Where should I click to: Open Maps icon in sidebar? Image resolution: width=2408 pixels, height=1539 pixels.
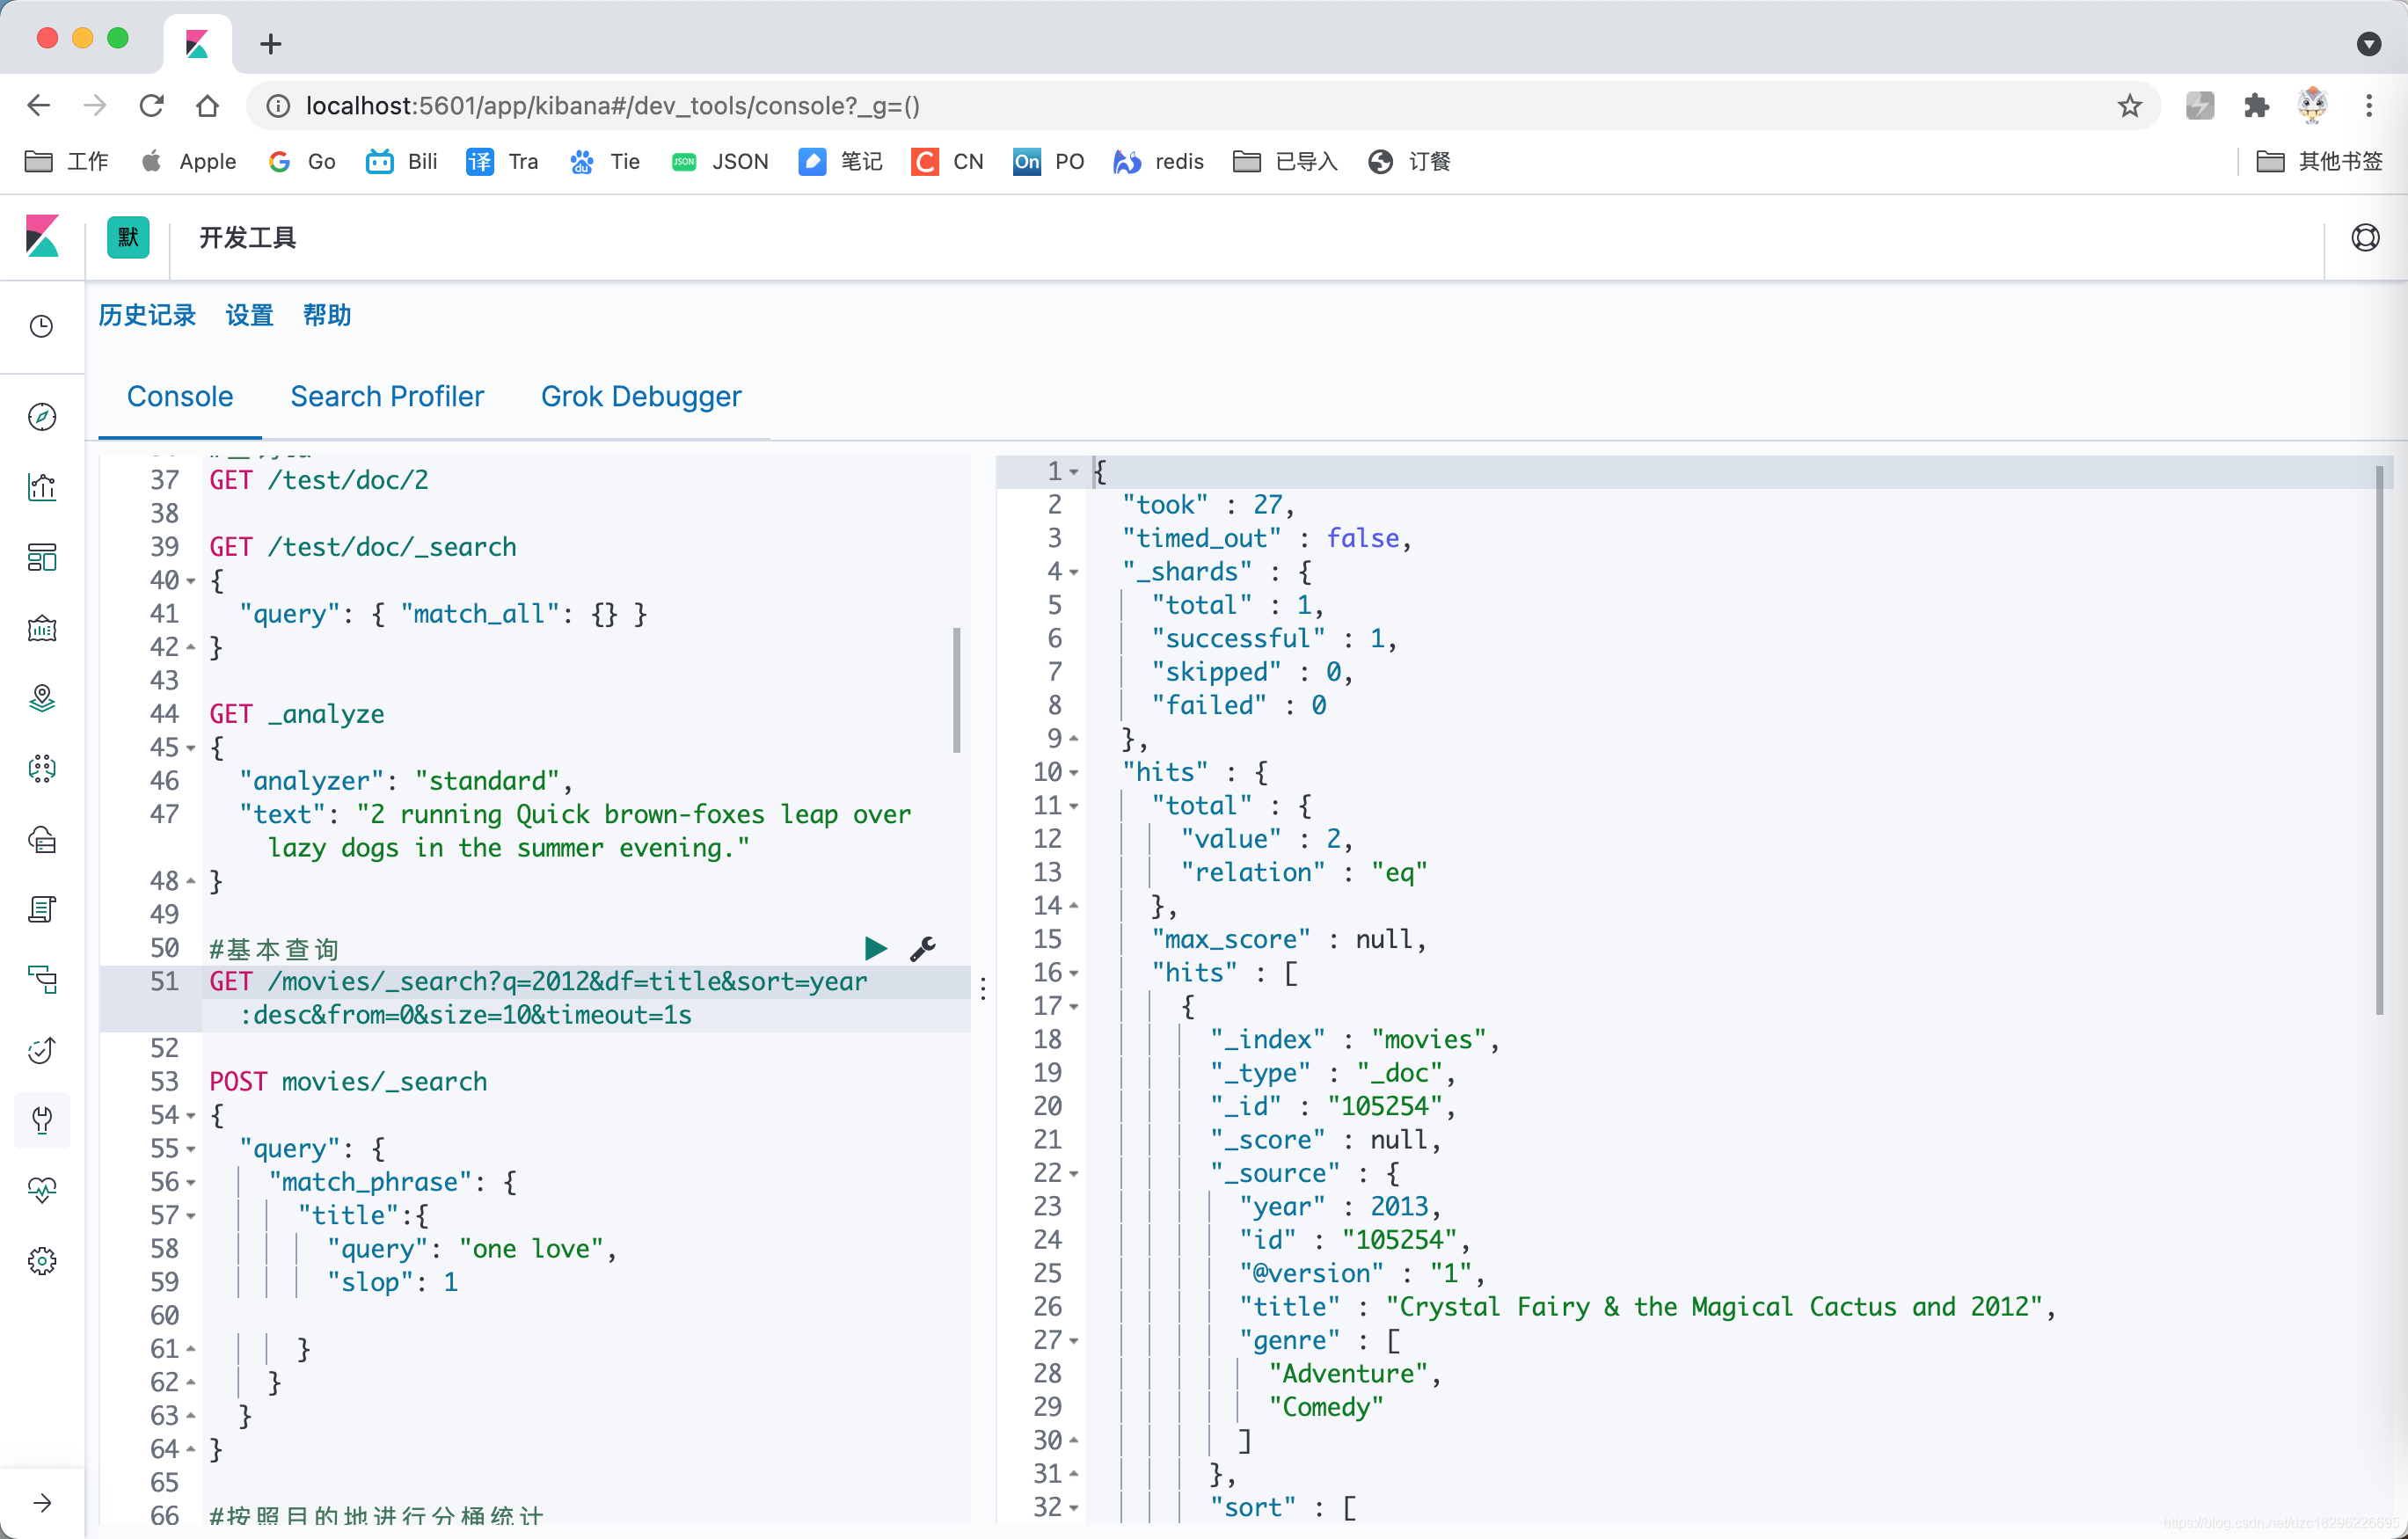[42, 698]
